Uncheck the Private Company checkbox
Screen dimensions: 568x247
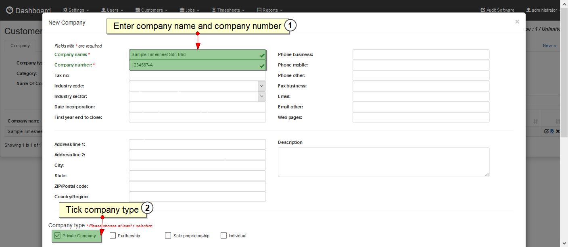(57, 236)
